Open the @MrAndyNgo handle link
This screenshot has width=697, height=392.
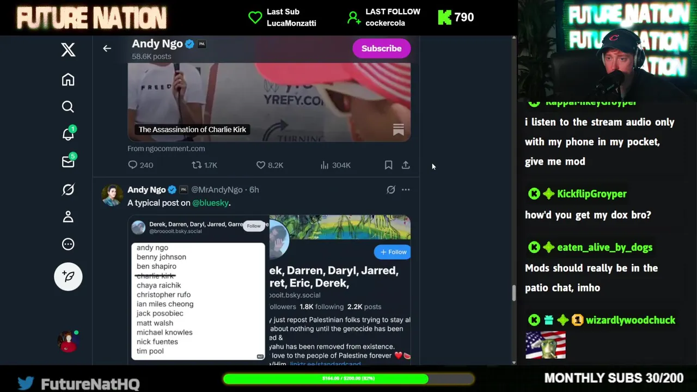217,189
